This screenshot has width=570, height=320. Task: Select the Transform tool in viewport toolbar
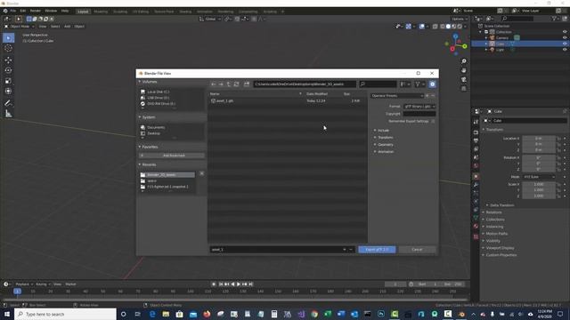(x=8, y=92)
